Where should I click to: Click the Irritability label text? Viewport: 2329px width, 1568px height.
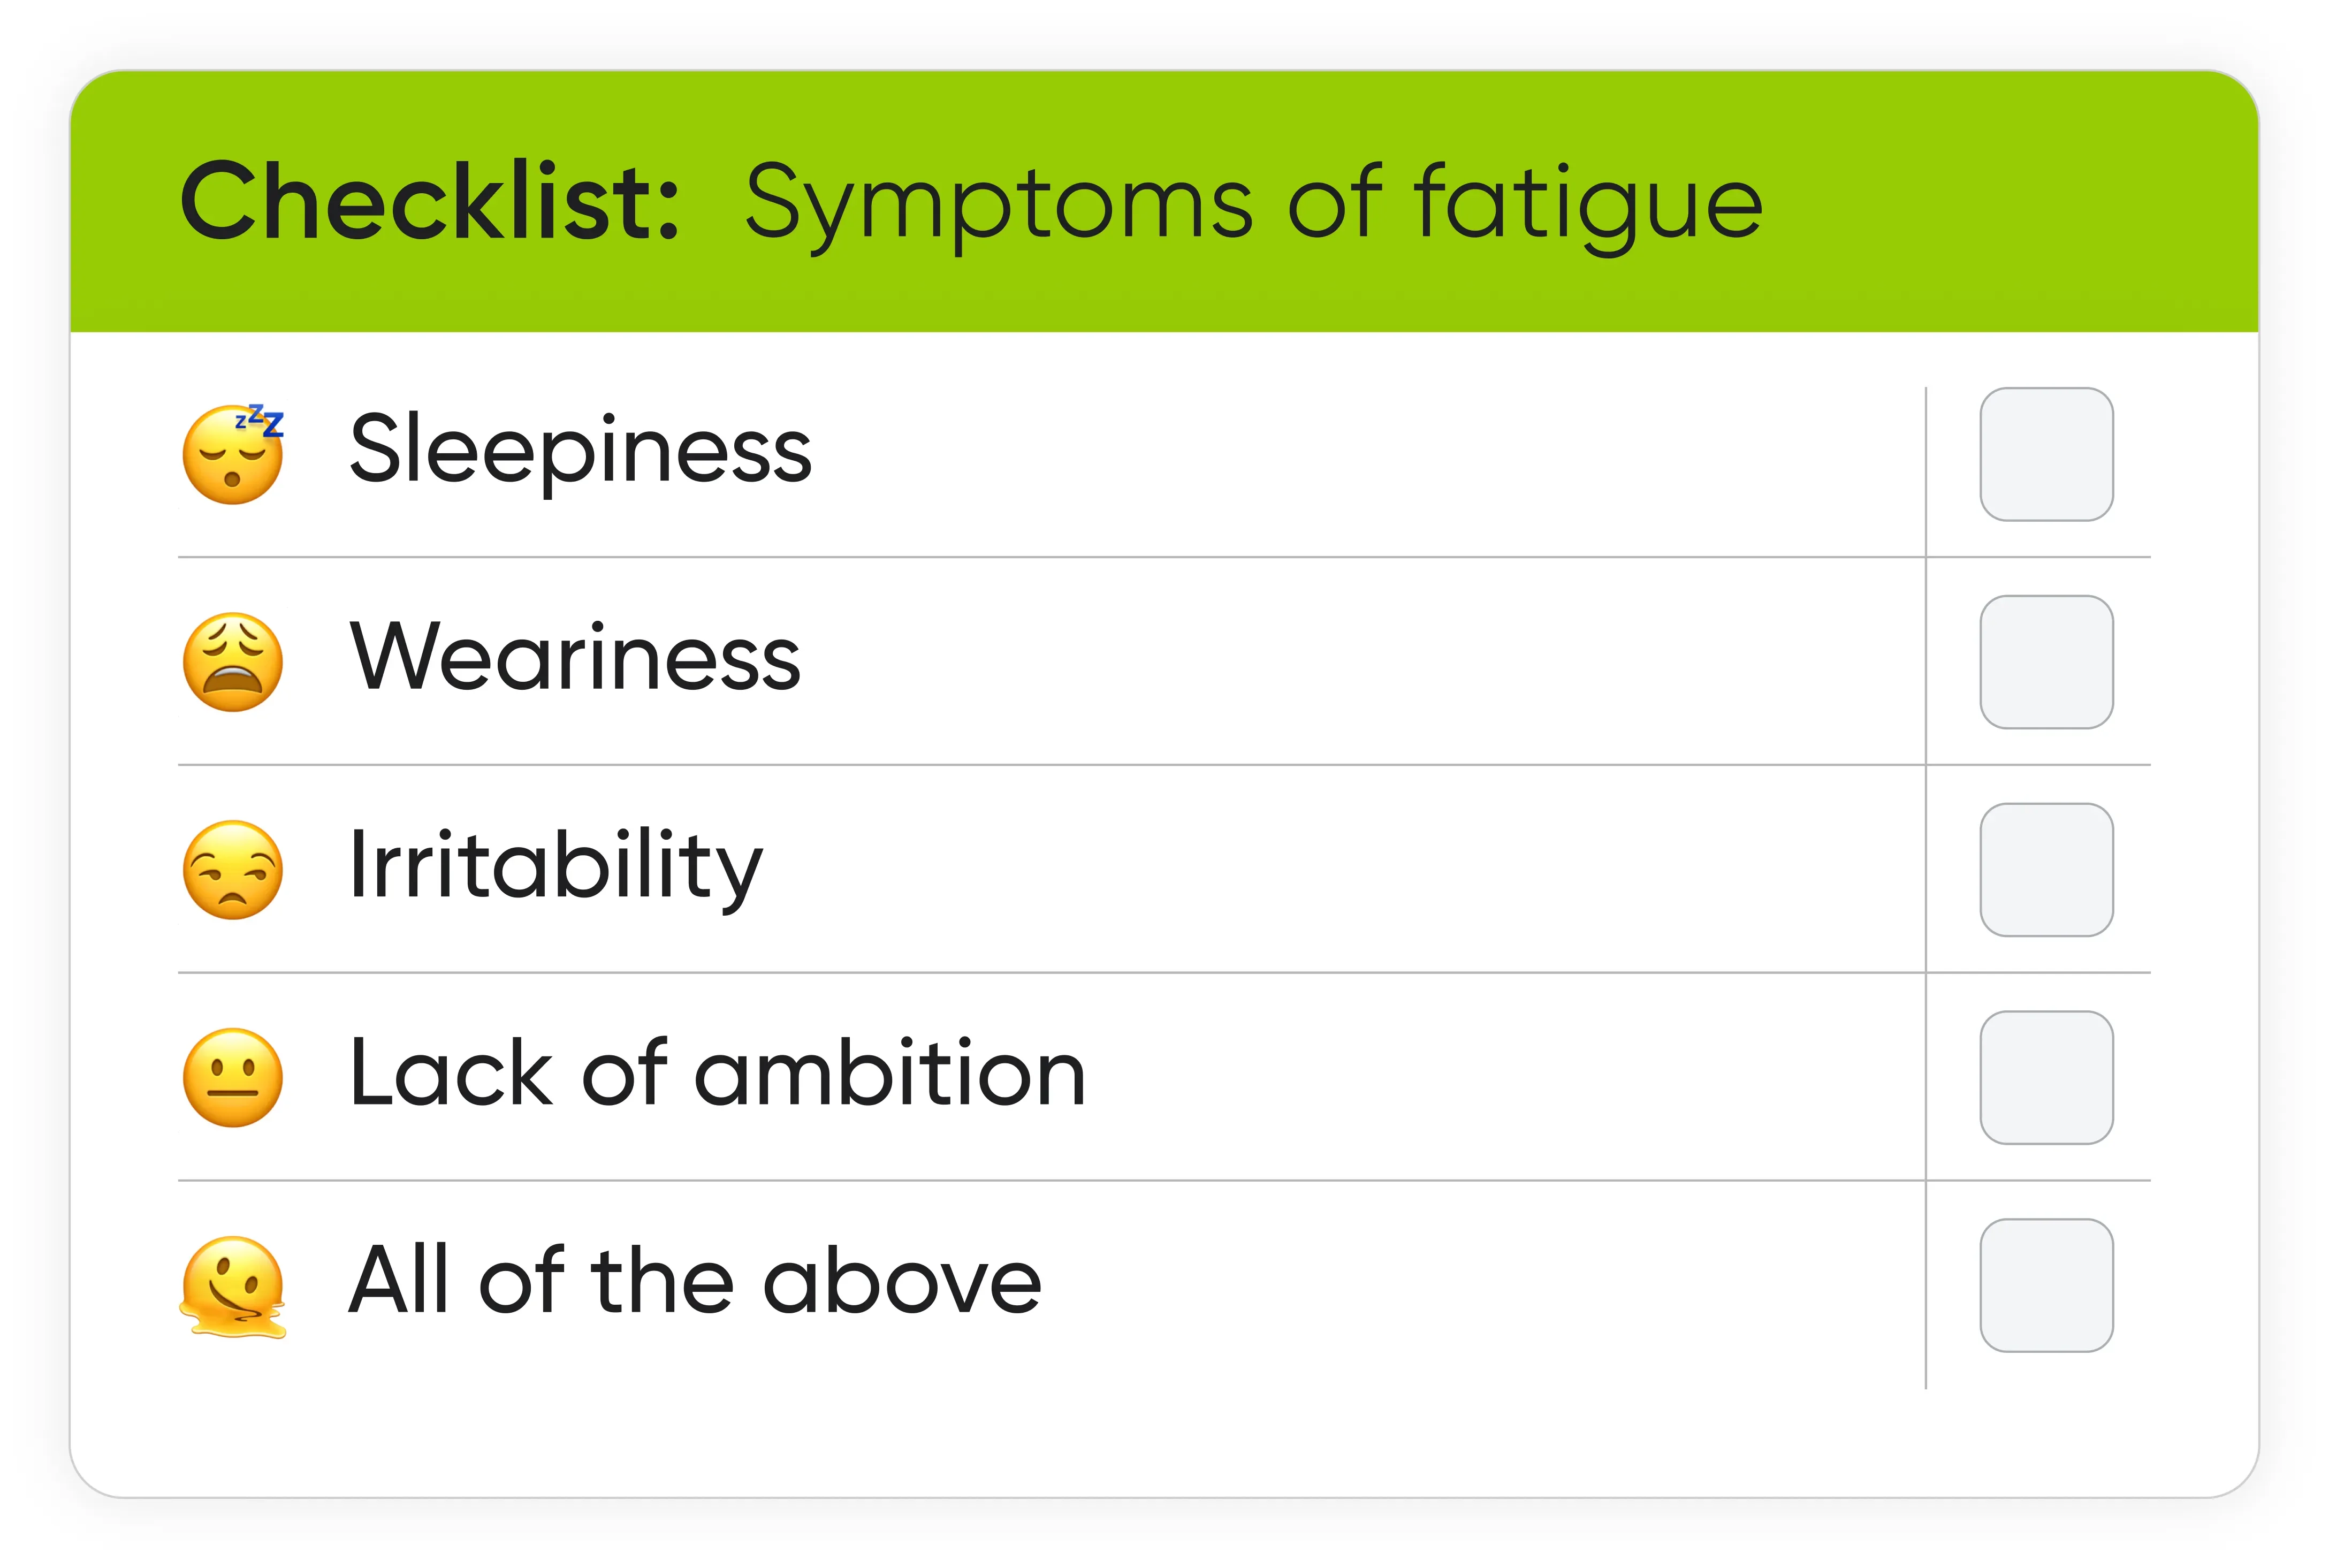[x=555, y=866]
